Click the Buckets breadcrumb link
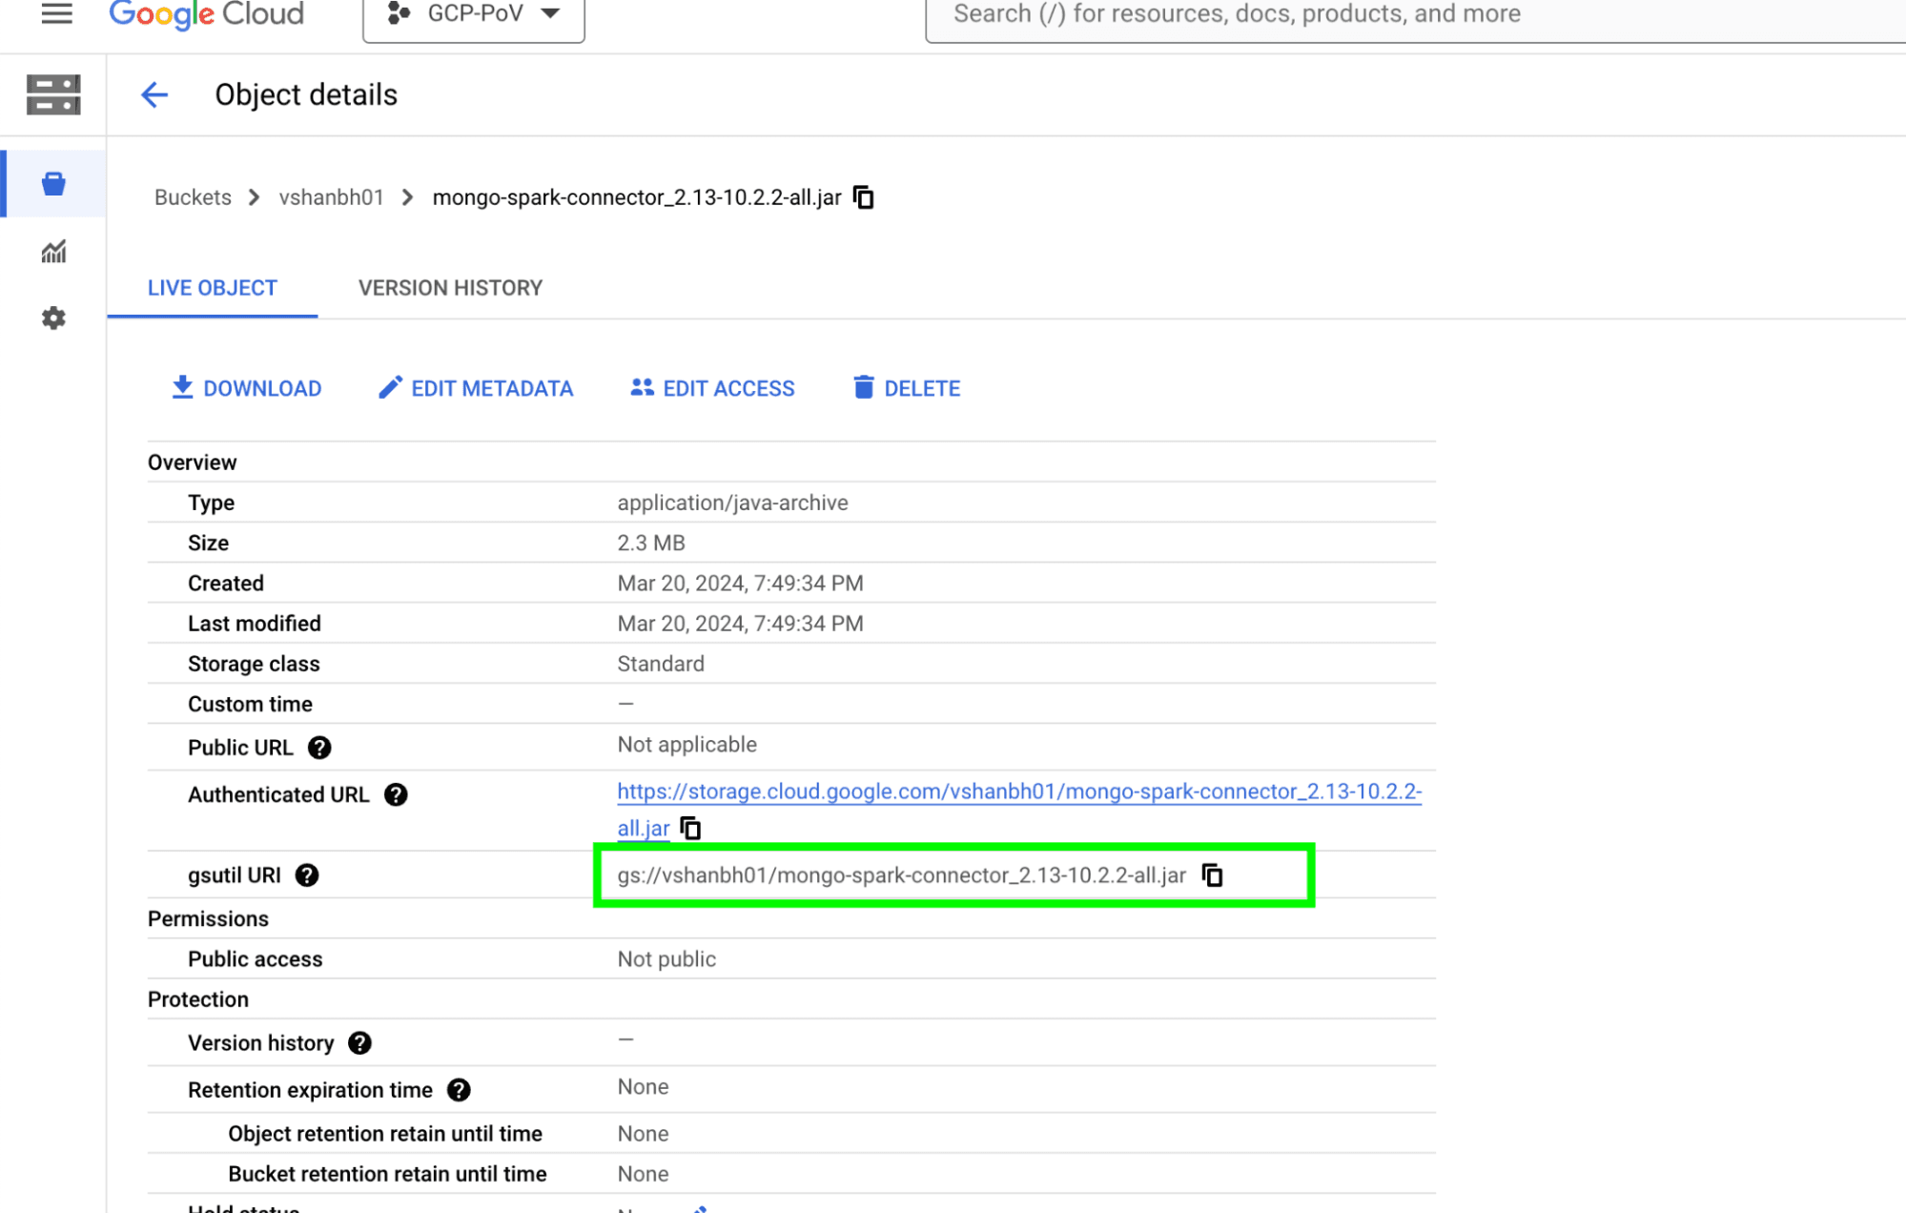1906x1213 pixels. point(193,197)
